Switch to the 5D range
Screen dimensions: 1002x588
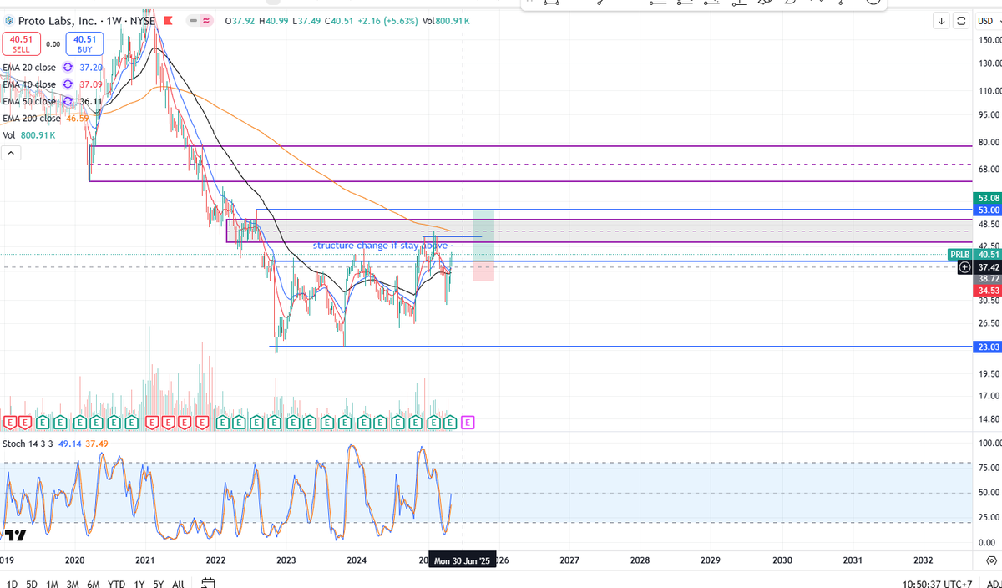pos(31,584)
